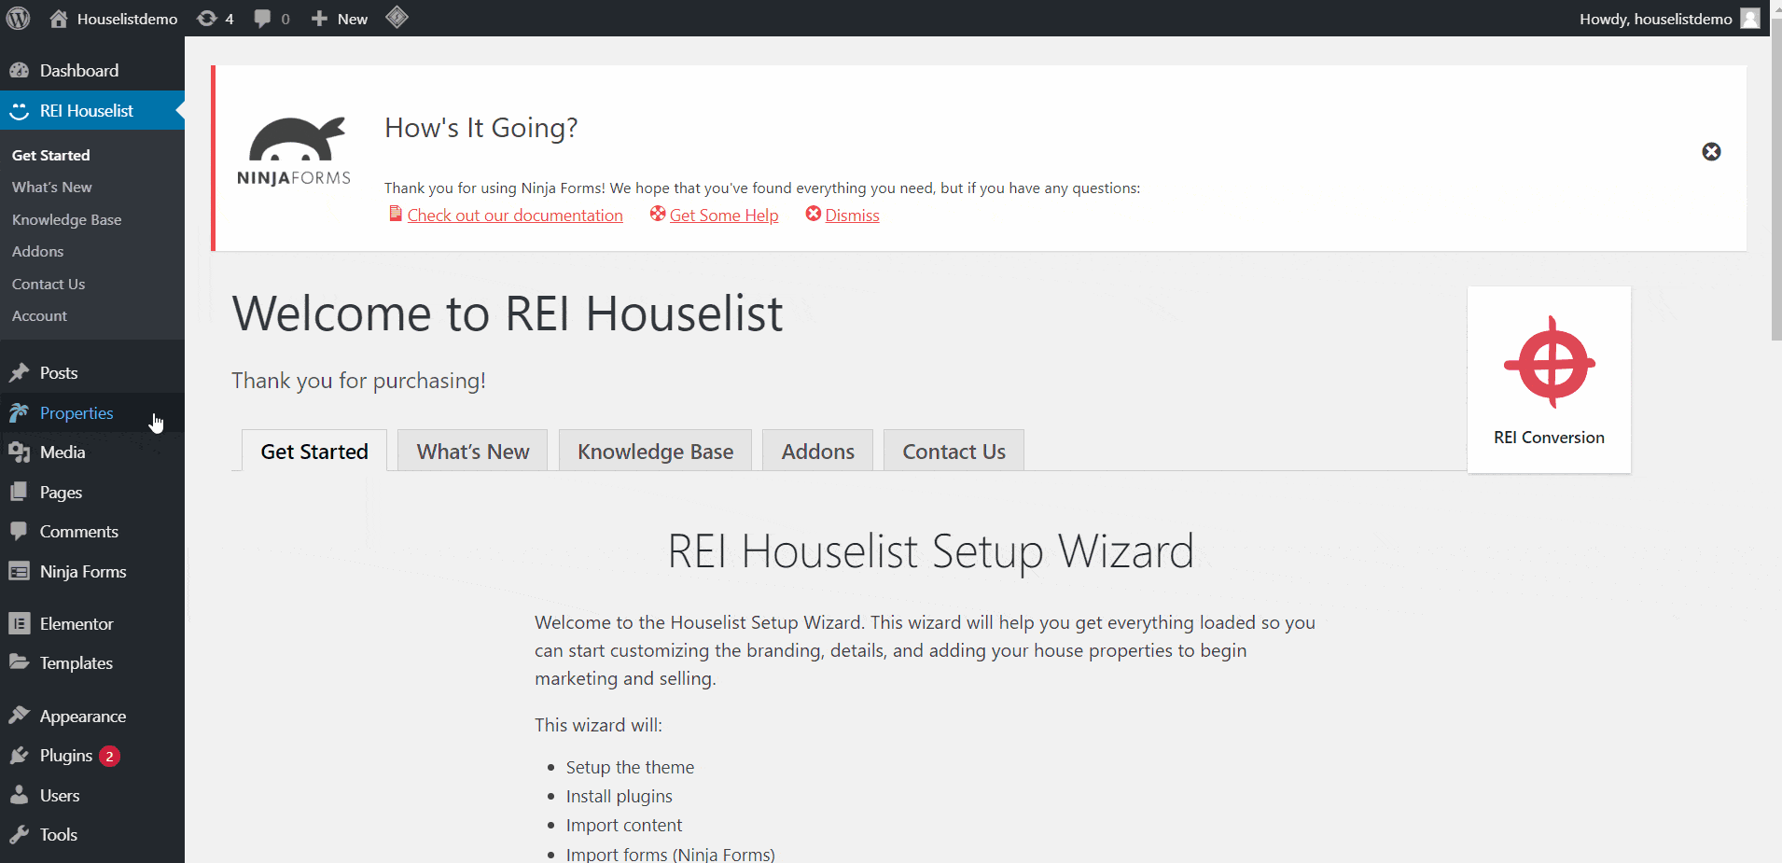Click the red X icon beside Dismiss
1782x863 pixels.
[x=814, y=214]
